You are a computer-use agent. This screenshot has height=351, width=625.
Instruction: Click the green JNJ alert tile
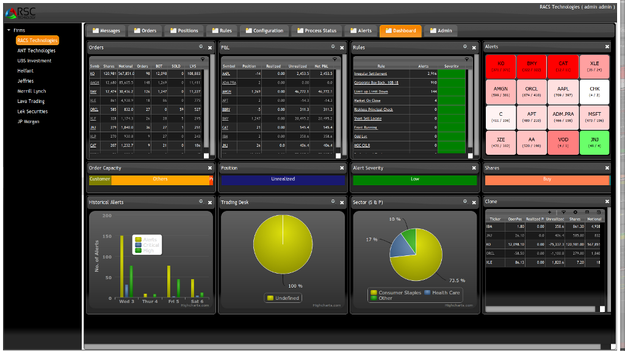[594, 143]
